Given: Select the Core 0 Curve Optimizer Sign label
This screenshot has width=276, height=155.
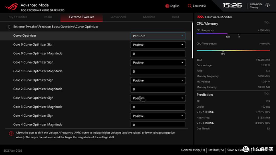Looking at the screenshot, I should tap(33, 45).
